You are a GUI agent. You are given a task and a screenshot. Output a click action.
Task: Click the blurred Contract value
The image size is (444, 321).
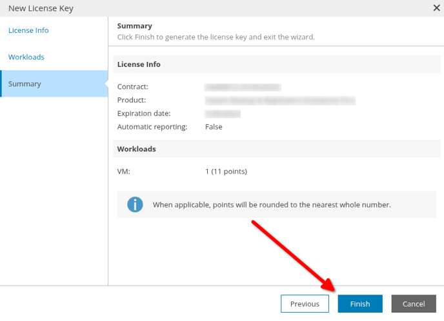[243, 87]
